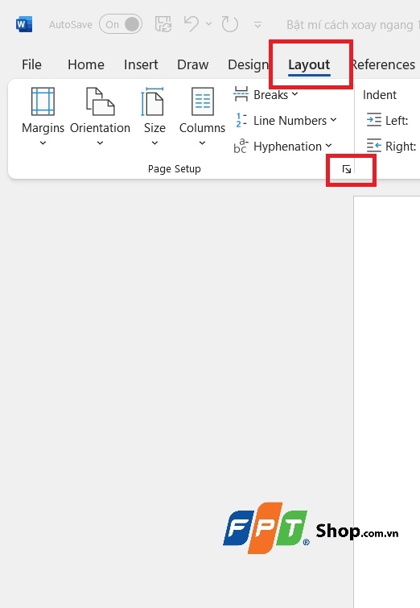Click the page Size icon
Image resolution: width=420 pixels, height=608 pixels.
pyautogui.click(x=152, y=101)
